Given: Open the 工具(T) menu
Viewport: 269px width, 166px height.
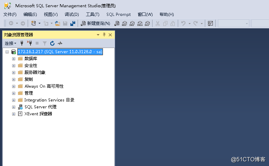Looking at the screenshot, I should (93, 14).
